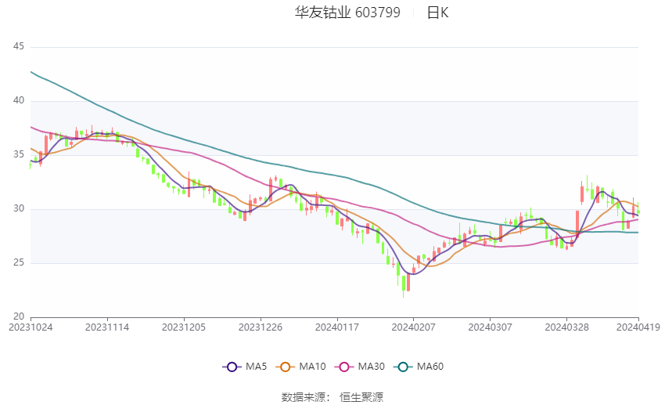Image resolution: width=665 pixels, height=405 pixels.
Task: Click the x-axis date label 20231114
Action: tap(107, 327)
